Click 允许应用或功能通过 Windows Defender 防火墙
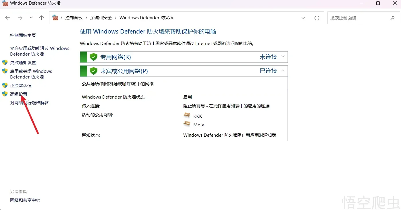The width and height of the screenshot is (401, 210). (x=39, y=51)
